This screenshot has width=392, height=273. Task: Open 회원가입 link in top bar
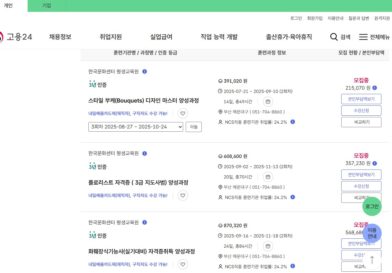point(315,18)
